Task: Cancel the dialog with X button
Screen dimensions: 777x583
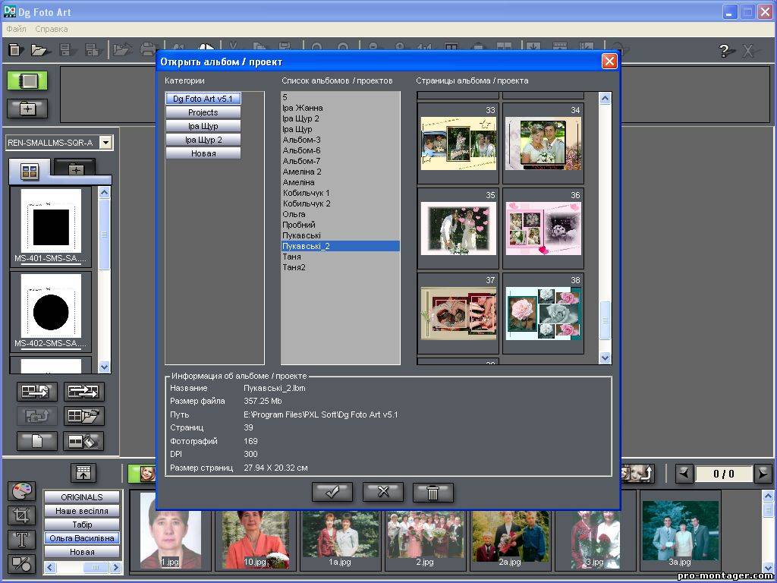Action: 383,492
